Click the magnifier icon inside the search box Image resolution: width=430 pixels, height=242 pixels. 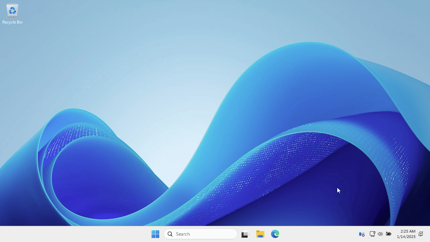point(170,234)
